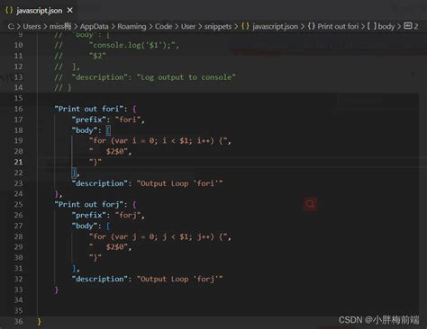Click the for loop text with var j
The height and width of the screenshot is (329, 427).
(160, 236)
